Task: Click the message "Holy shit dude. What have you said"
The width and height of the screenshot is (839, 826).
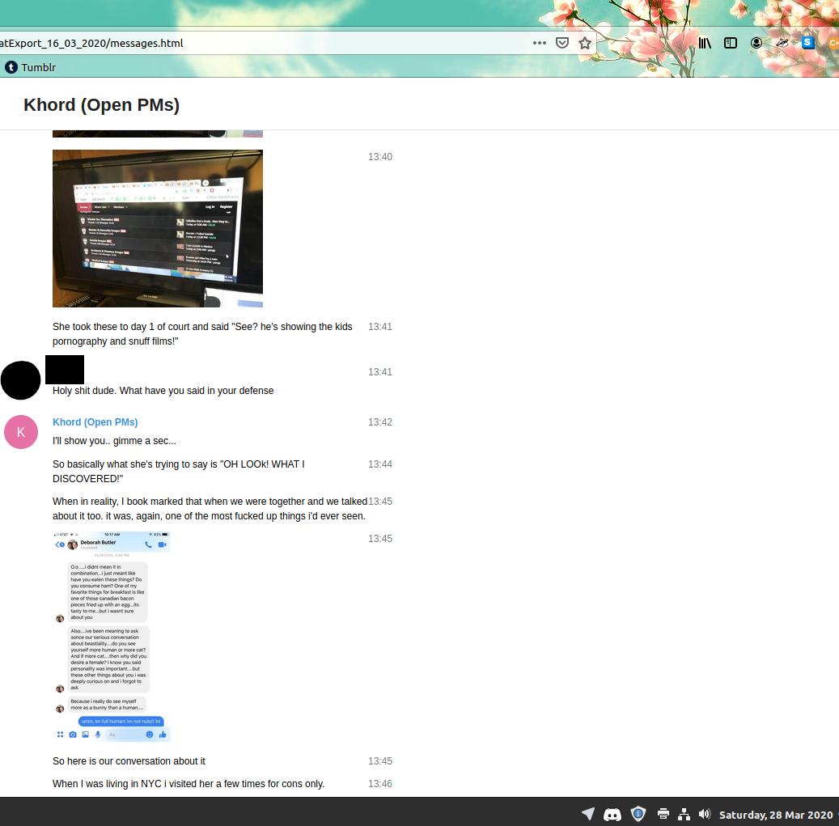Action: point(163,391)
